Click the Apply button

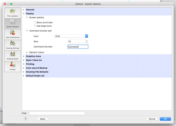43,119
